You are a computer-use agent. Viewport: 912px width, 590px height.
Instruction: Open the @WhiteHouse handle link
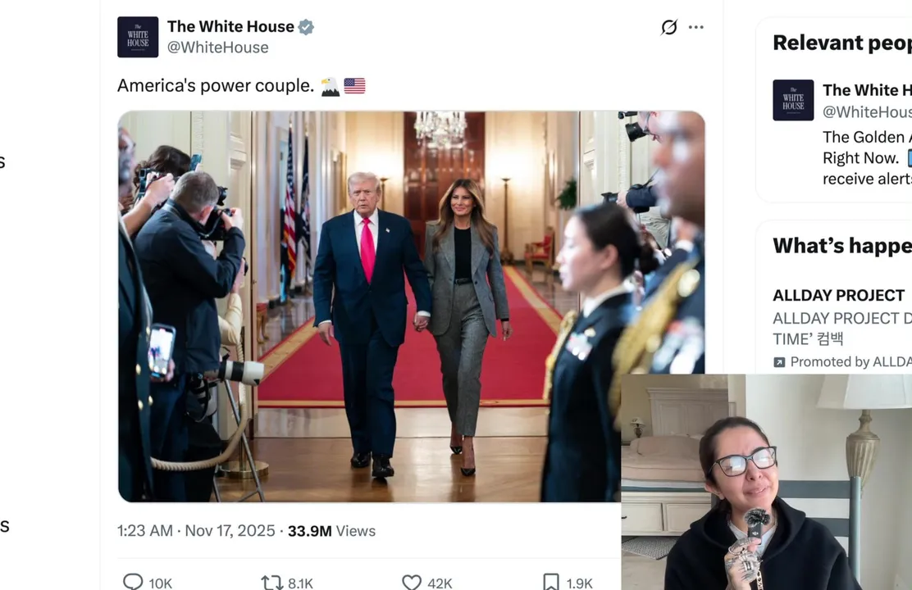click(x=217, y=48)
